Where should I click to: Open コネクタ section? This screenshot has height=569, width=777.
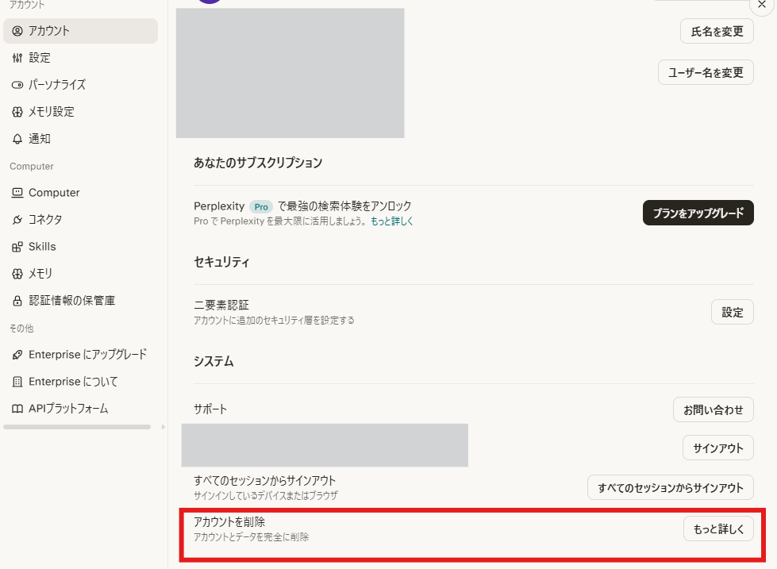80,220
